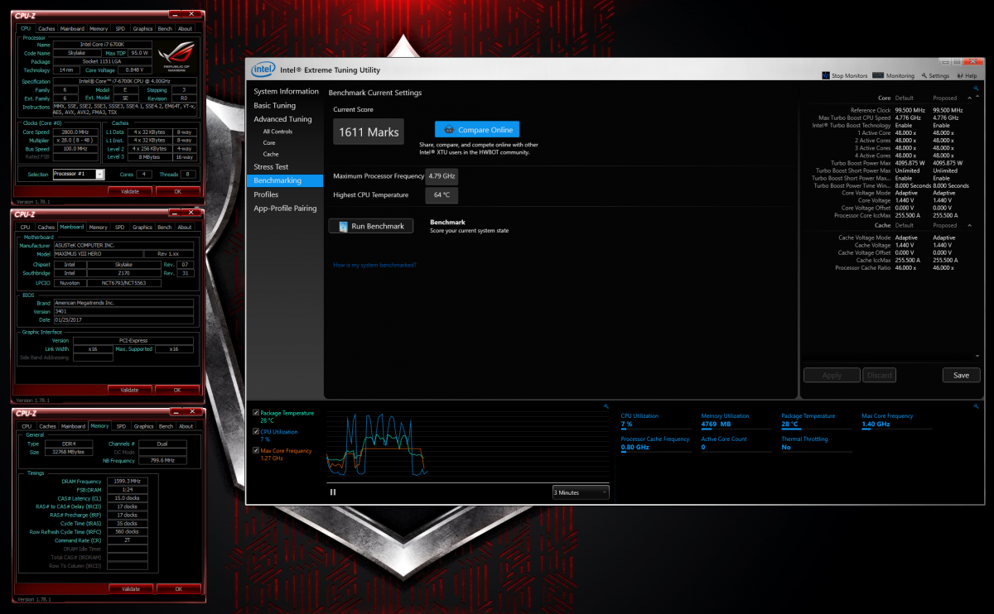Click the MAXIMUS VIII HERO model field
This screenshot has height=614, width=994.
[x=99, y=254]
